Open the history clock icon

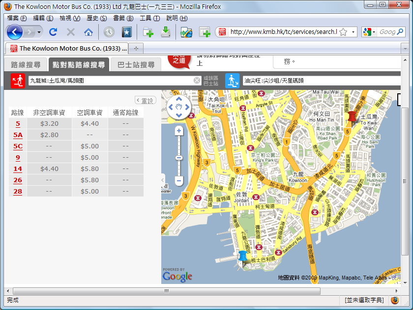click(109, 32)
